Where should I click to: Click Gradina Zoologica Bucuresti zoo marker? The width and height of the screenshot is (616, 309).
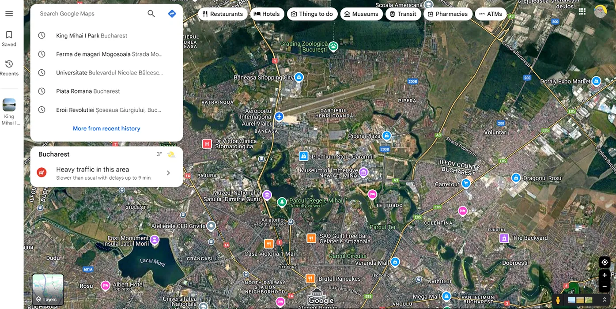point(333,45)
